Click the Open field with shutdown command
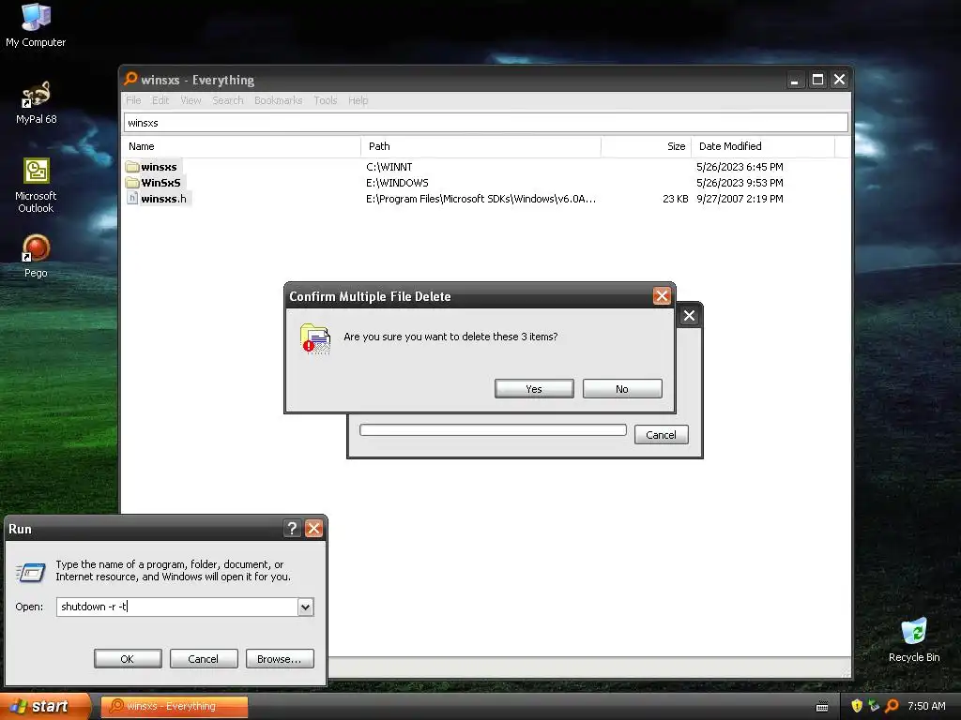This screenshot has width=961, height=720. coord(177,607)
